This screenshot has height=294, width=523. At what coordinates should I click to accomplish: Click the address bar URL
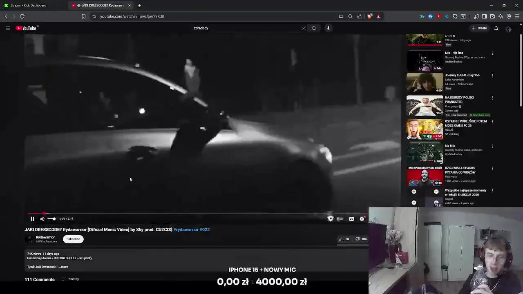click(132, 16)
